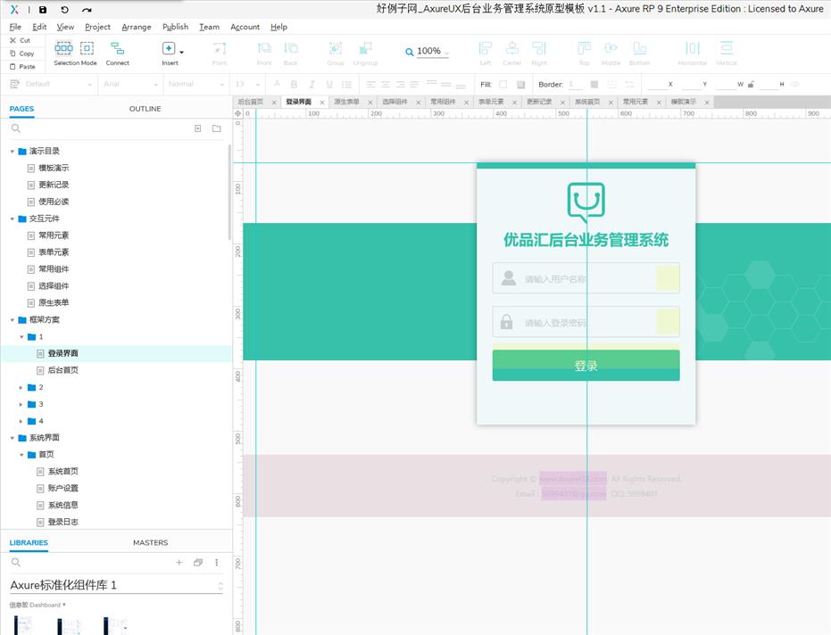Click the Insert plus icon
Viewport: 831px width, 635px height.
(x=169, y=48)
